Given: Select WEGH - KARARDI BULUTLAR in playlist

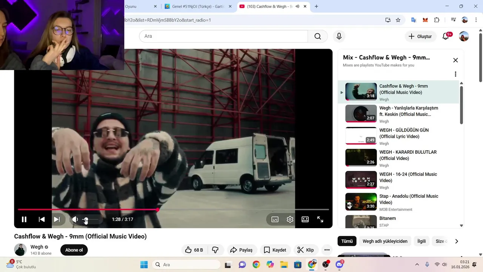Looking at the screenshot, I should [x=398, y=158].
